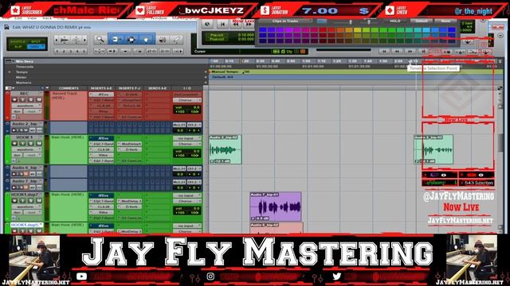The height and width of the screenshot is (286, 510).
Task: Open REC track Chorus output selector
Action: (187, 100)
